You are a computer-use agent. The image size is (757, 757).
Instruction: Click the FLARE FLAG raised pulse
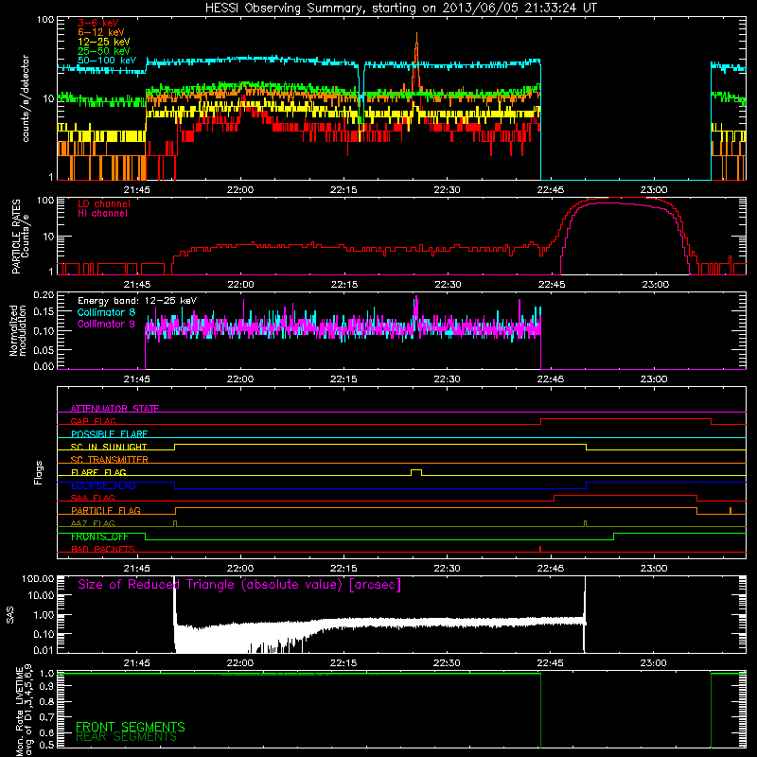coord(416,470)
